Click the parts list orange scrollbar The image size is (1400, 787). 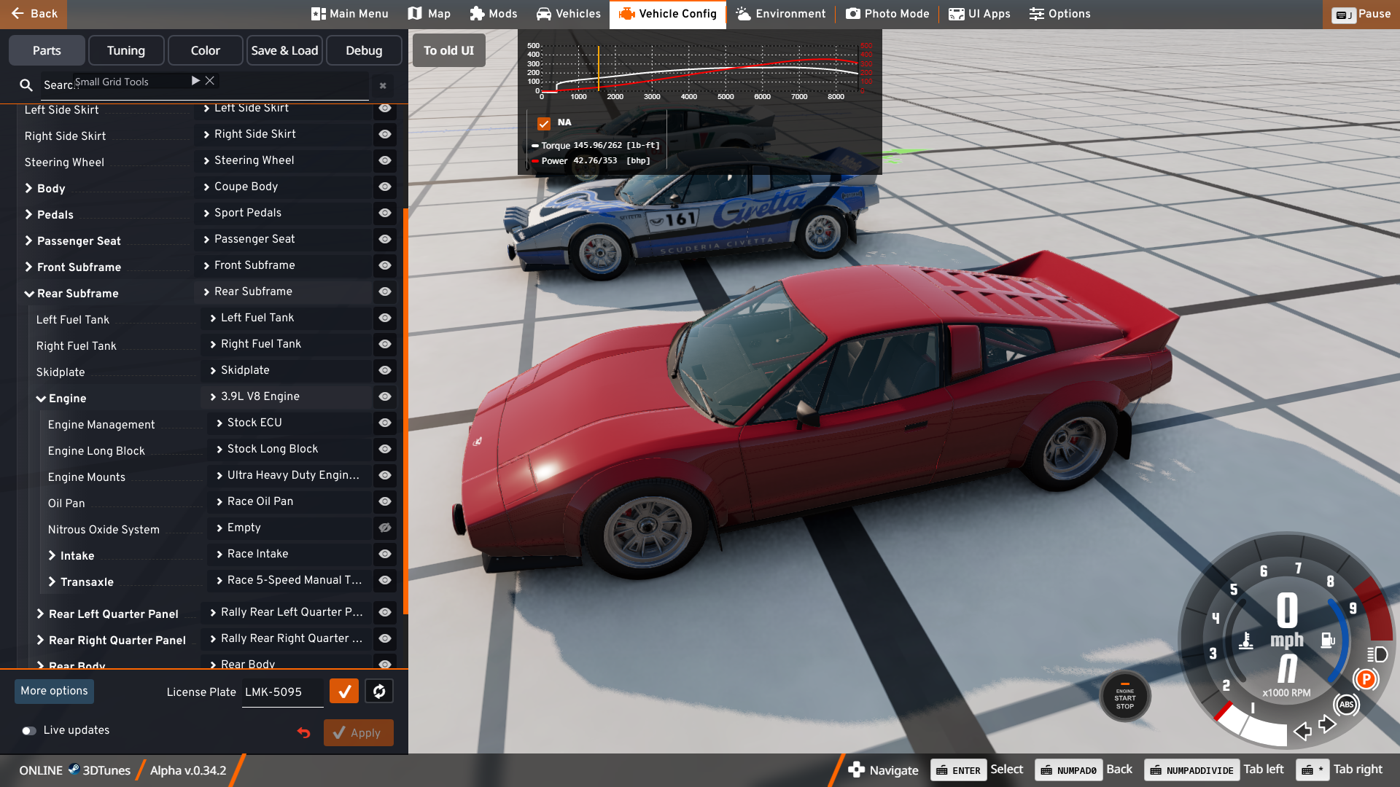(x=405, y=408)
